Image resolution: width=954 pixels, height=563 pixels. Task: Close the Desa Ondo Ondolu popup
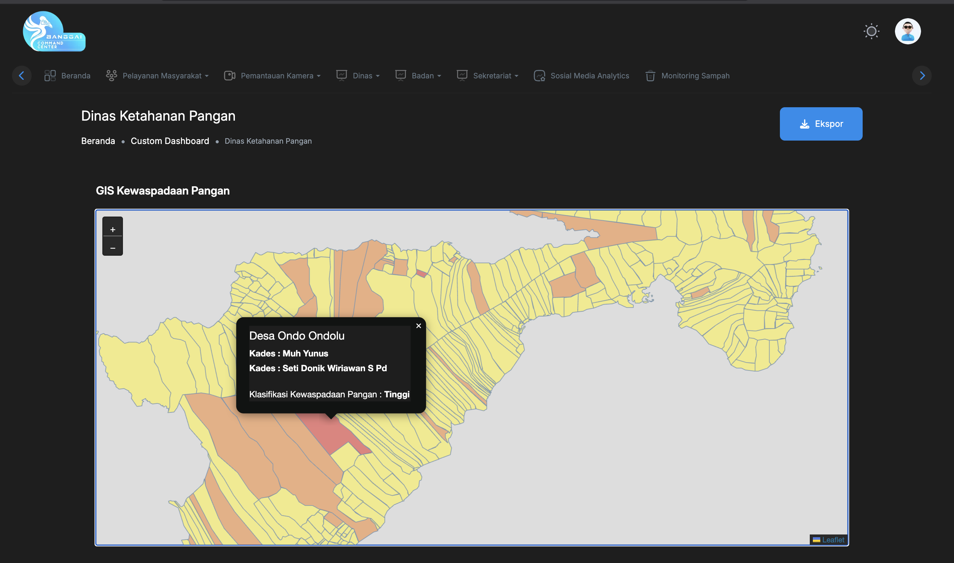(x=418, y=325)
